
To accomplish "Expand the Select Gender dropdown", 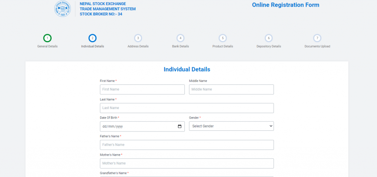I will pos(231,126).
